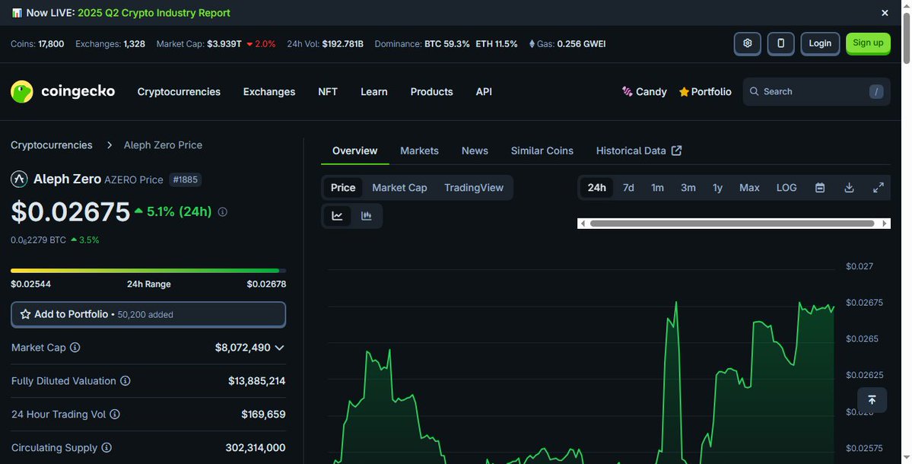Click the 24h Range progress bar
Viewport: 912px width, 464px height.
(x=148, y=270)
